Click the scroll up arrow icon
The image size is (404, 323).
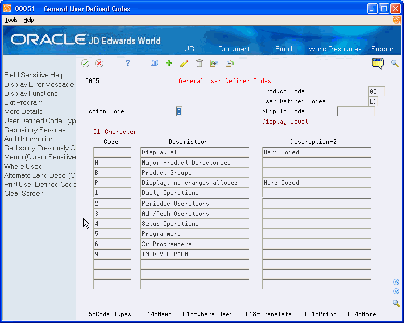click(396, 282)
